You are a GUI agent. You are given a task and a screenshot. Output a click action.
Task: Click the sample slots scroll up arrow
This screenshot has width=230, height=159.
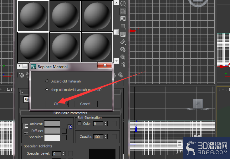pyautogui.click(x=116, y=3)
